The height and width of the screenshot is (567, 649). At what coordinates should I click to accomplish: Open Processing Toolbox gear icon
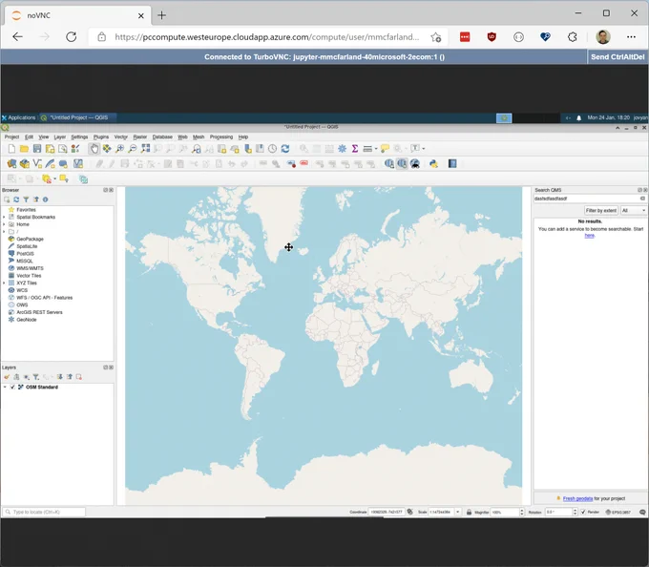[x=343, y=149]
